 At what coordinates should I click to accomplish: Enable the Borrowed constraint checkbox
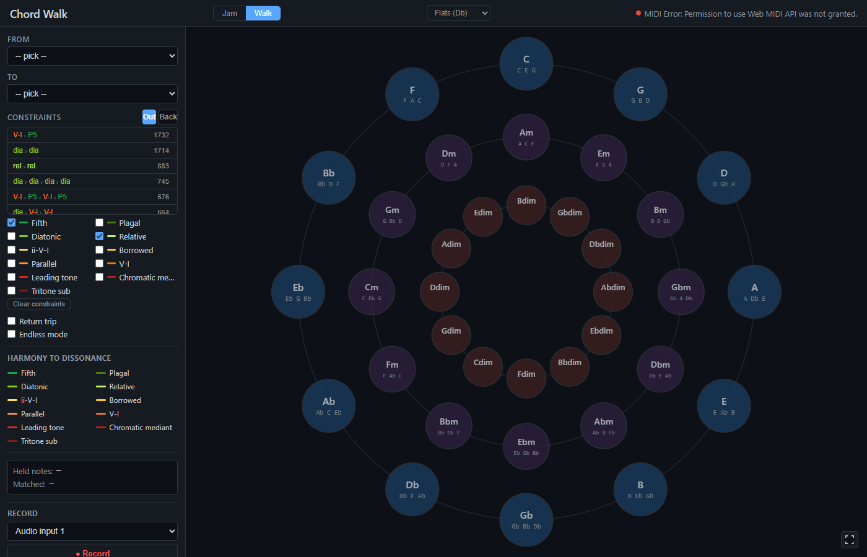pos(99,250)
